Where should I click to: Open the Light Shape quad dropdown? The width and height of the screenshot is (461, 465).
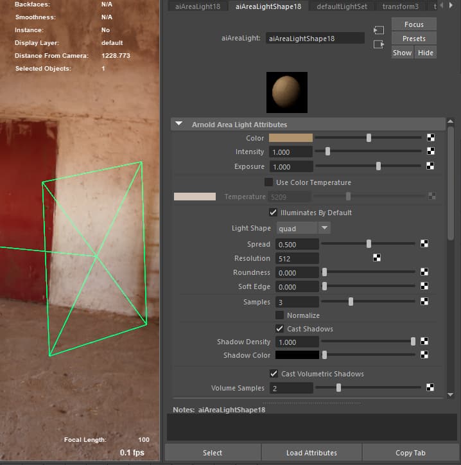tap(304, 228)
